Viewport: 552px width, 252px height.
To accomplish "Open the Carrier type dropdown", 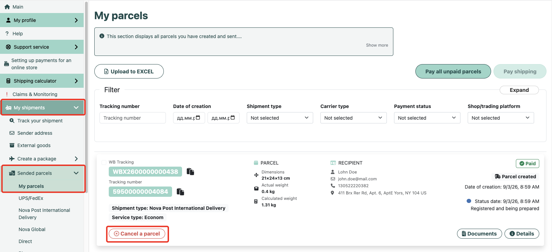I will coord(353,118).
